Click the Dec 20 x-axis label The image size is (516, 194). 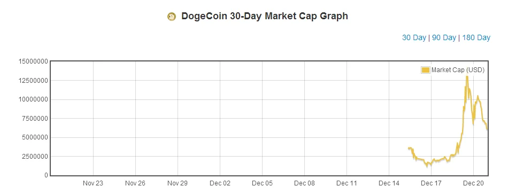pos(473,183)
